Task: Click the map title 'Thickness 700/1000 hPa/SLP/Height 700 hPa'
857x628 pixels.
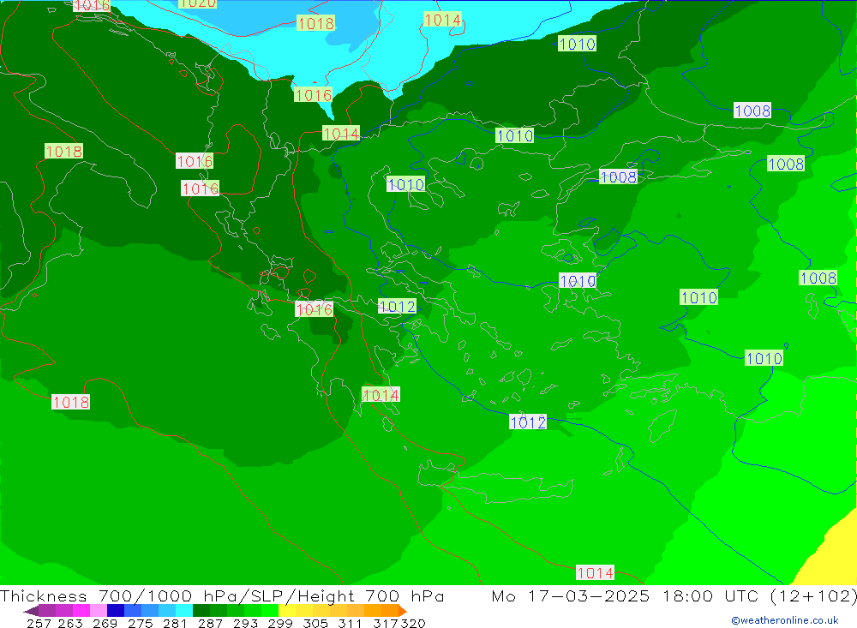Action: click(222, 595)
